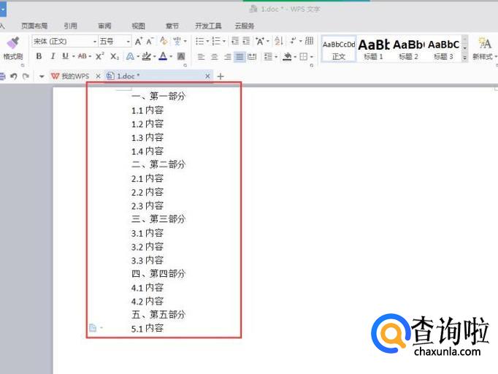Open the 视图 ribbon tab
The image size is (498, 374).
coord(139,26)
